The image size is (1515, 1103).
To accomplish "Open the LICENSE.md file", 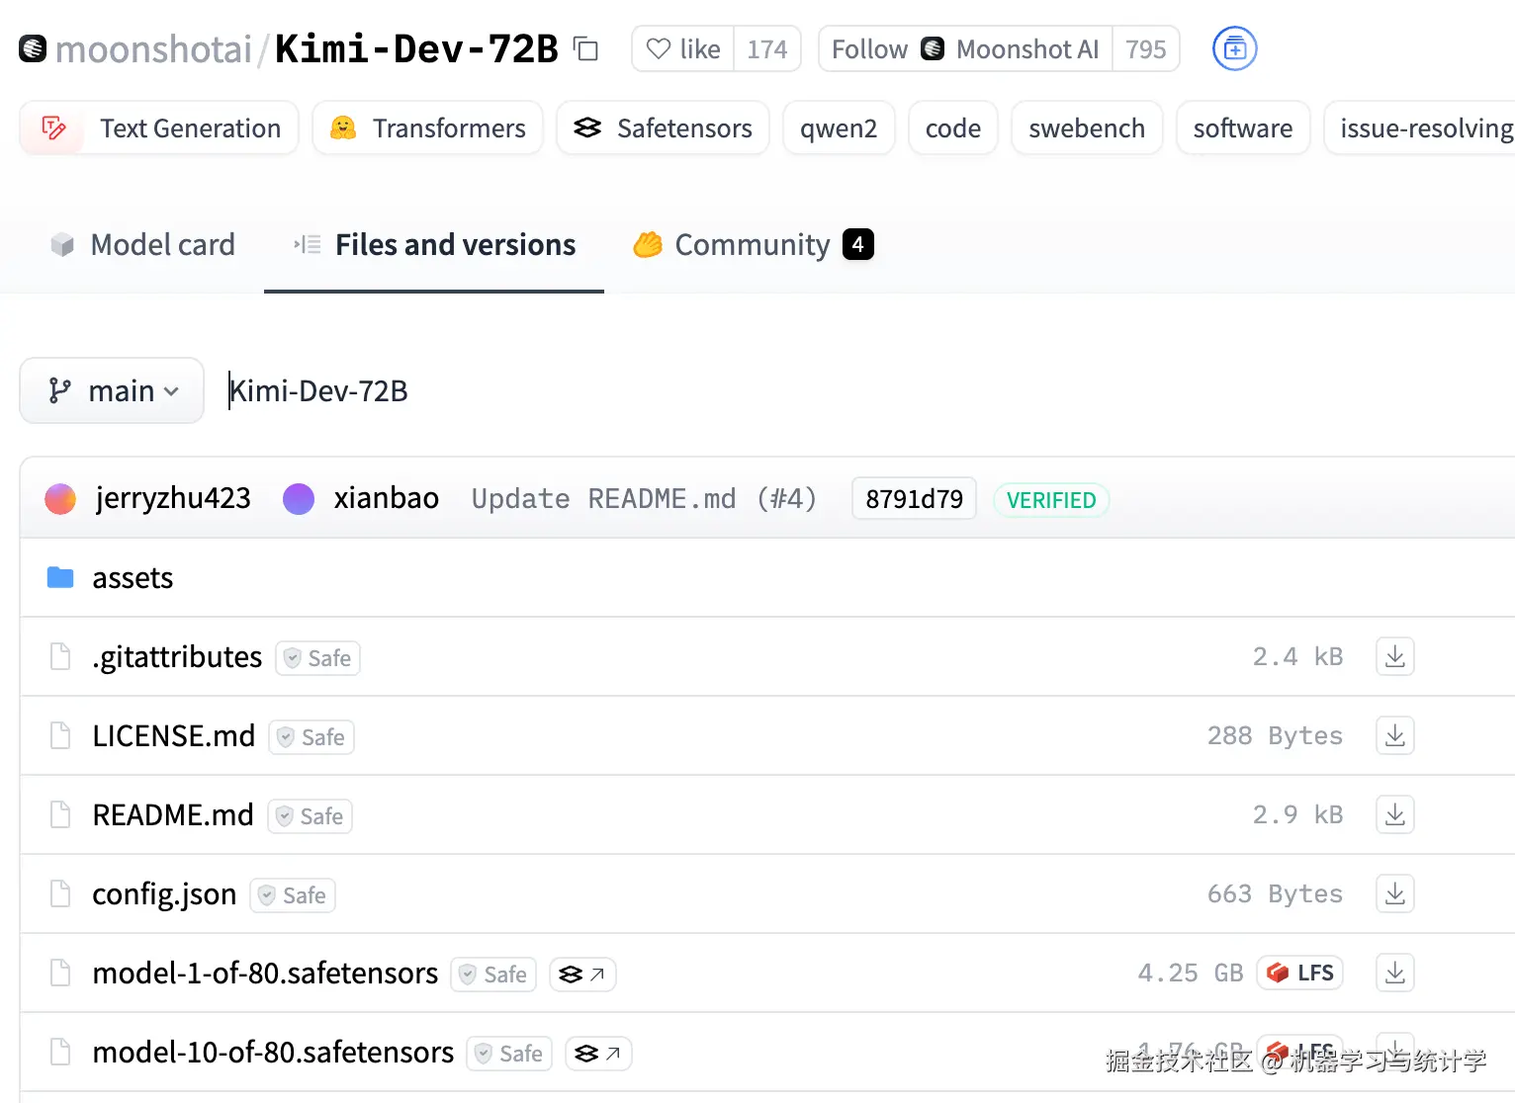I will 174,735.
